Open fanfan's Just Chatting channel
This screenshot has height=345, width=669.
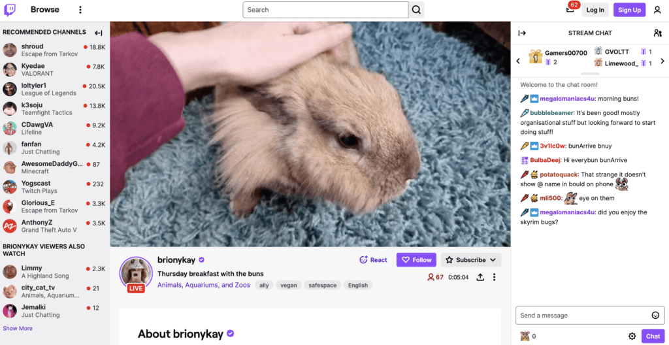54,148
